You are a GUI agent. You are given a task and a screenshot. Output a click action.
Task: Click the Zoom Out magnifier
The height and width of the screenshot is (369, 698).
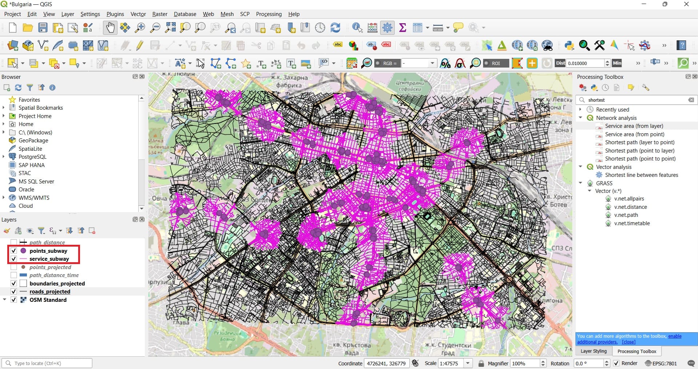click(155, 28)
